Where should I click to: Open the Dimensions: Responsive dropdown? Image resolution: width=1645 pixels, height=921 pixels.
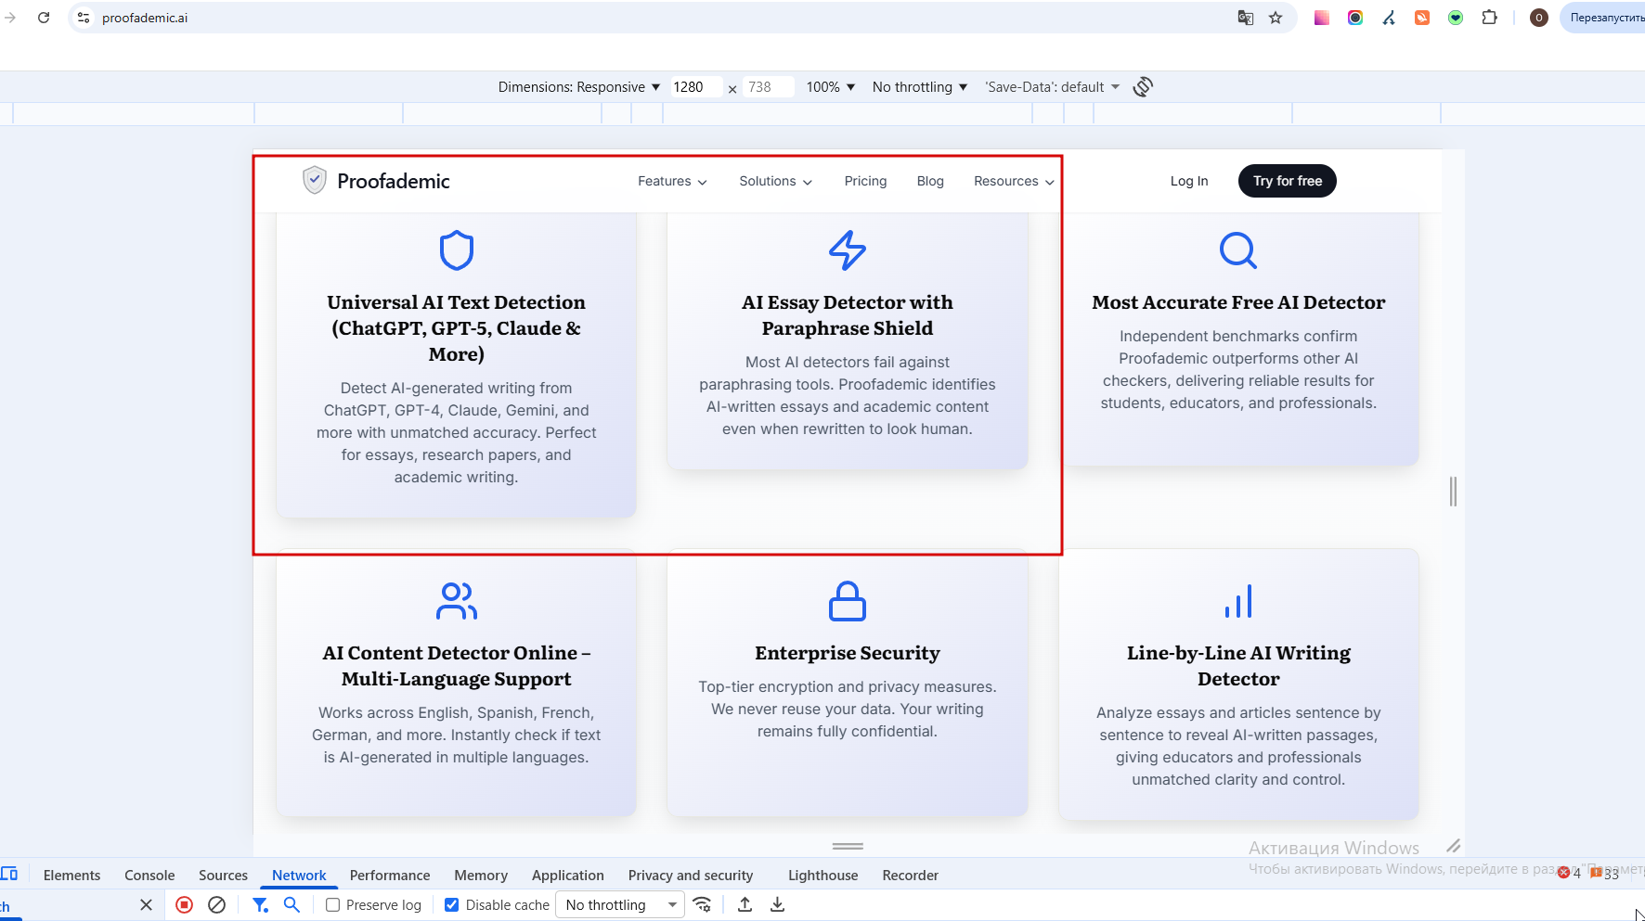[579, 86]
